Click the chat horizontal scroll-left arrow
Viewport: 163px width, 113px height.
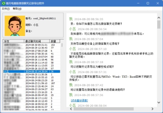(71, 109)
